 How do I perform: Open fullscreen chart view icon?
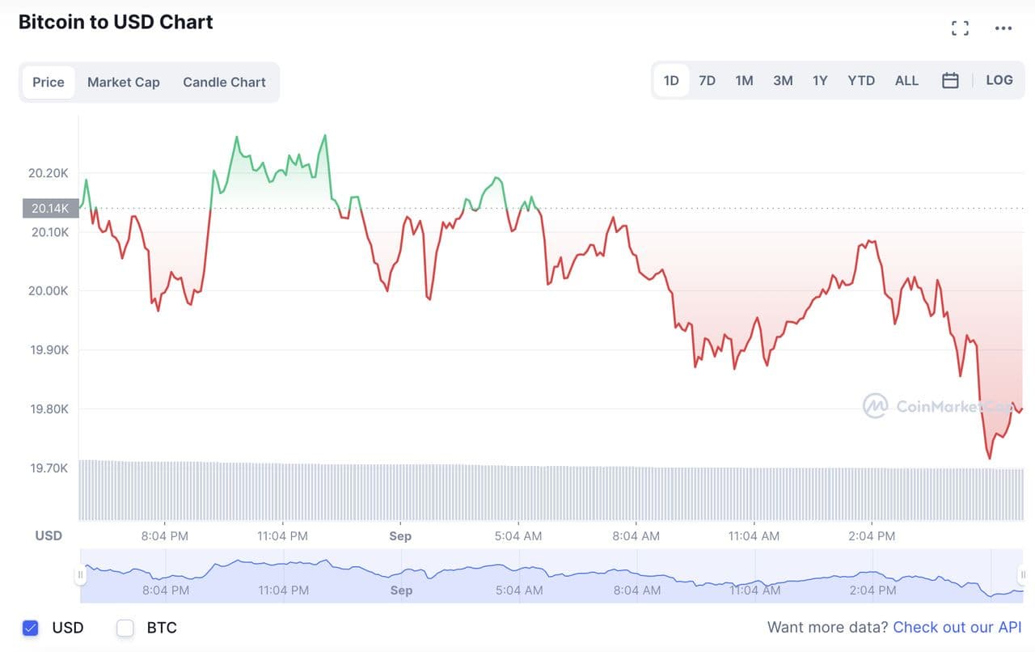tap(960, 28)
